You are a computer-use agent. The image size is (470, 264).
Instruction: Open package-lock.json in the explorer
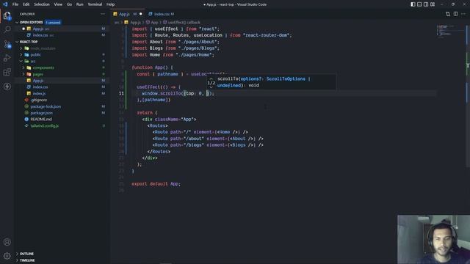tap(62, 106)
